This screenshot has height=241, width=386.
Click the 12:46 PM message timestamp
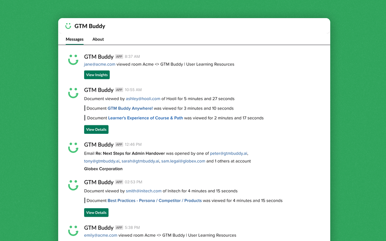[133, 144]
